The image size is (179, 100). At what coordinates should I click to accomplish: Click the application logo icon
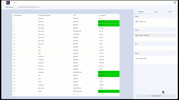click(8, 3)
